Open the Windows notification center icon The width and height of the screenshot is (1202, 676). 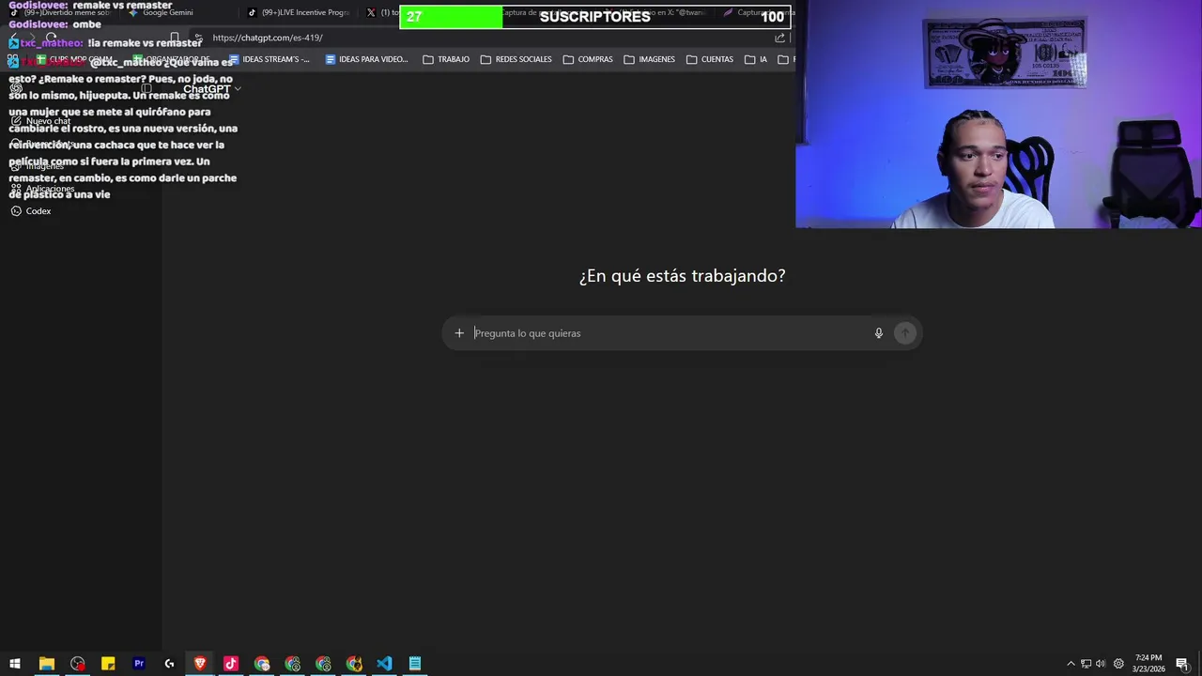[x=1182, y=664]
